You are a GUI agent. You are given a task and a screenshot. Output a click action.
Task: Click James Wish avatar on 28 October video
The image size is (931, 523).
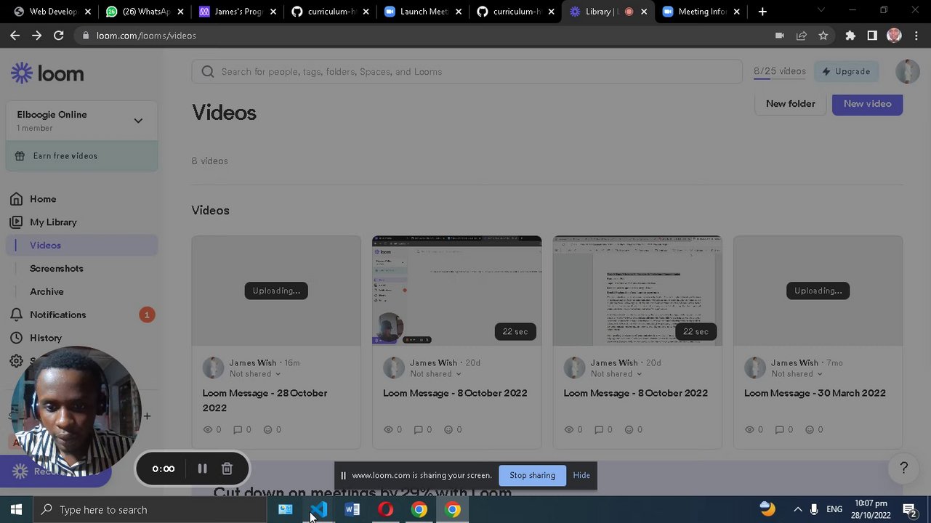[x=214, y=368]
